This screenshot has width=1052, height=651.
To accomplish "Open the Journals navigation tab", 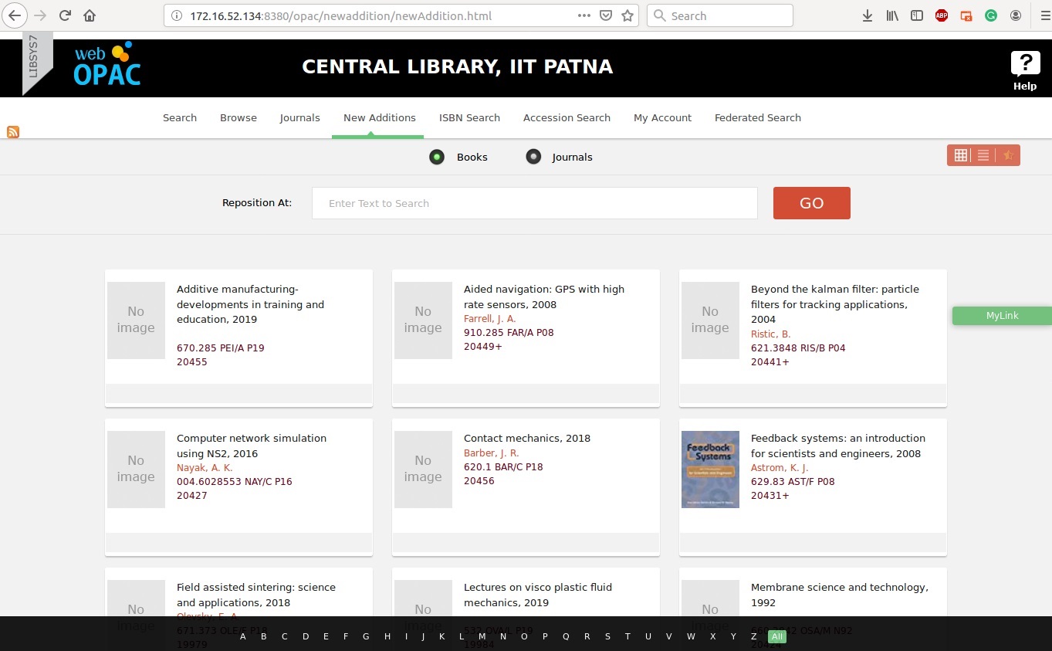I will coord(300,117).
